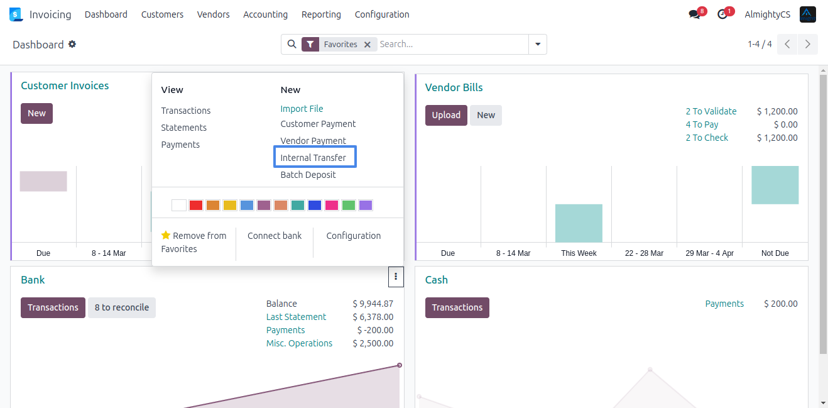
Task: Choose the purple color swatch at the end
Action: 366,205
